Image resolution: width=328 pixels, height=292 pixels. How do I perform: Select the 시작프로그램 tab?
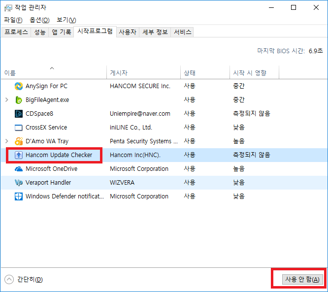pyautogui.click(x=95, y=32)
